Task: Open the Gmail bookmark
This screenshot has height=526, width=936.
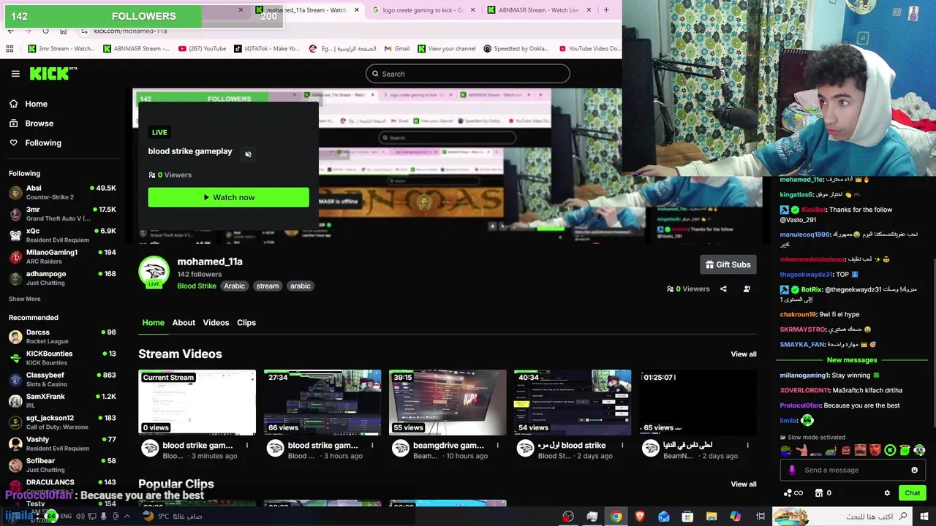Action: (x=396, y=49)
